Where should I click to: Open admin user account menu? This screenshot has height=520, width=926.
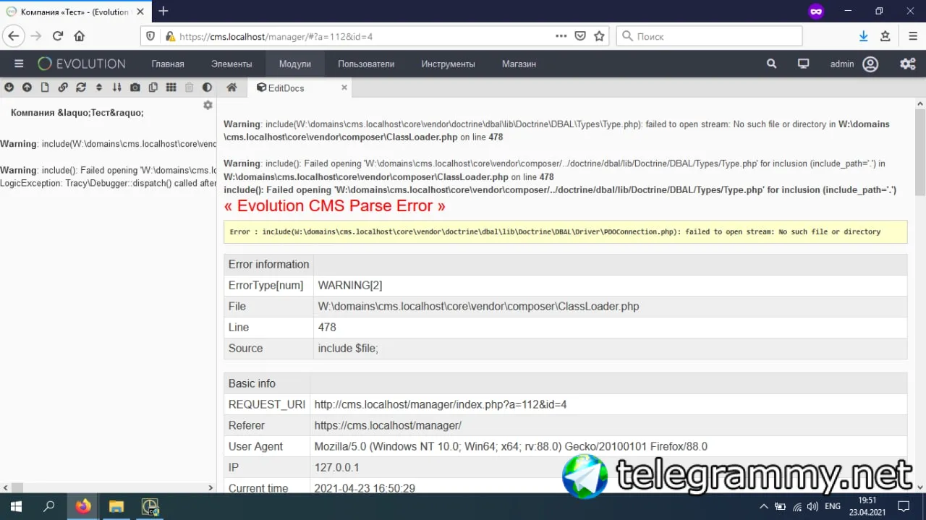pos(854,64)
